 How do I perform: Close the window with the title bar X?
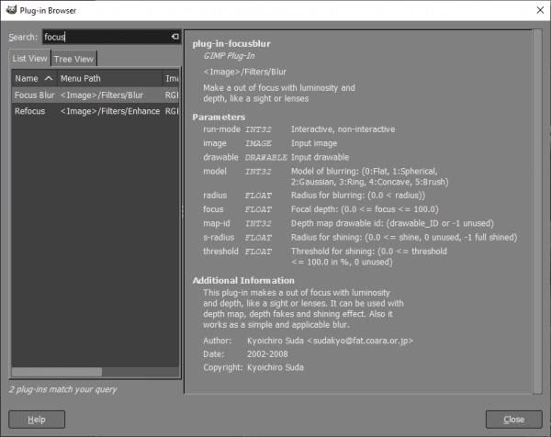coord(540,10)
